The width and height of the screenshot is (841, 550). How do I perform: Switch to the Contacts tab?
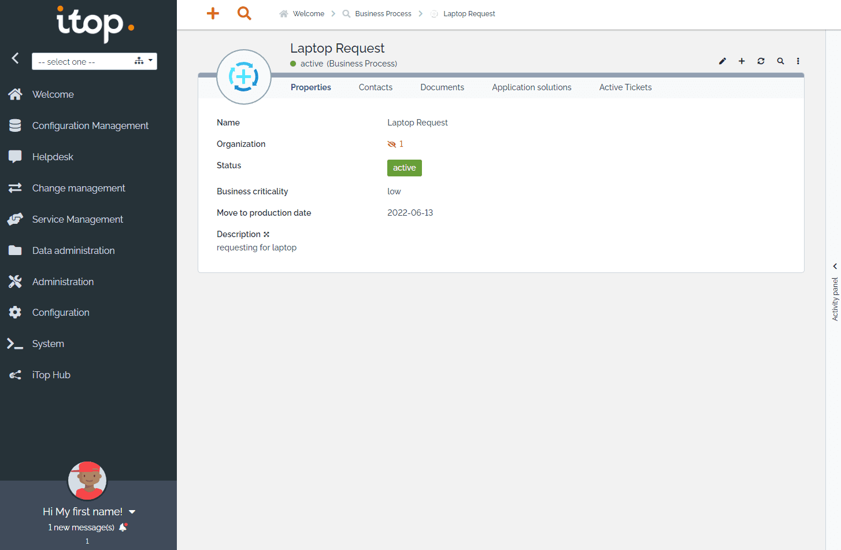pyautogui.click(x=375, y=87)
